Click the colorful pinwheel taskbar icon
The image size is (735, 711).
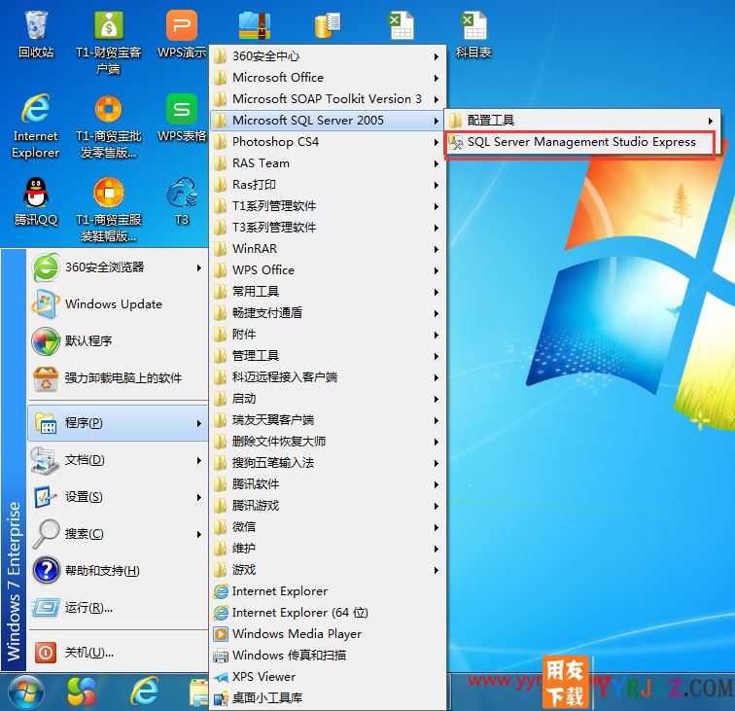[82, 692]
